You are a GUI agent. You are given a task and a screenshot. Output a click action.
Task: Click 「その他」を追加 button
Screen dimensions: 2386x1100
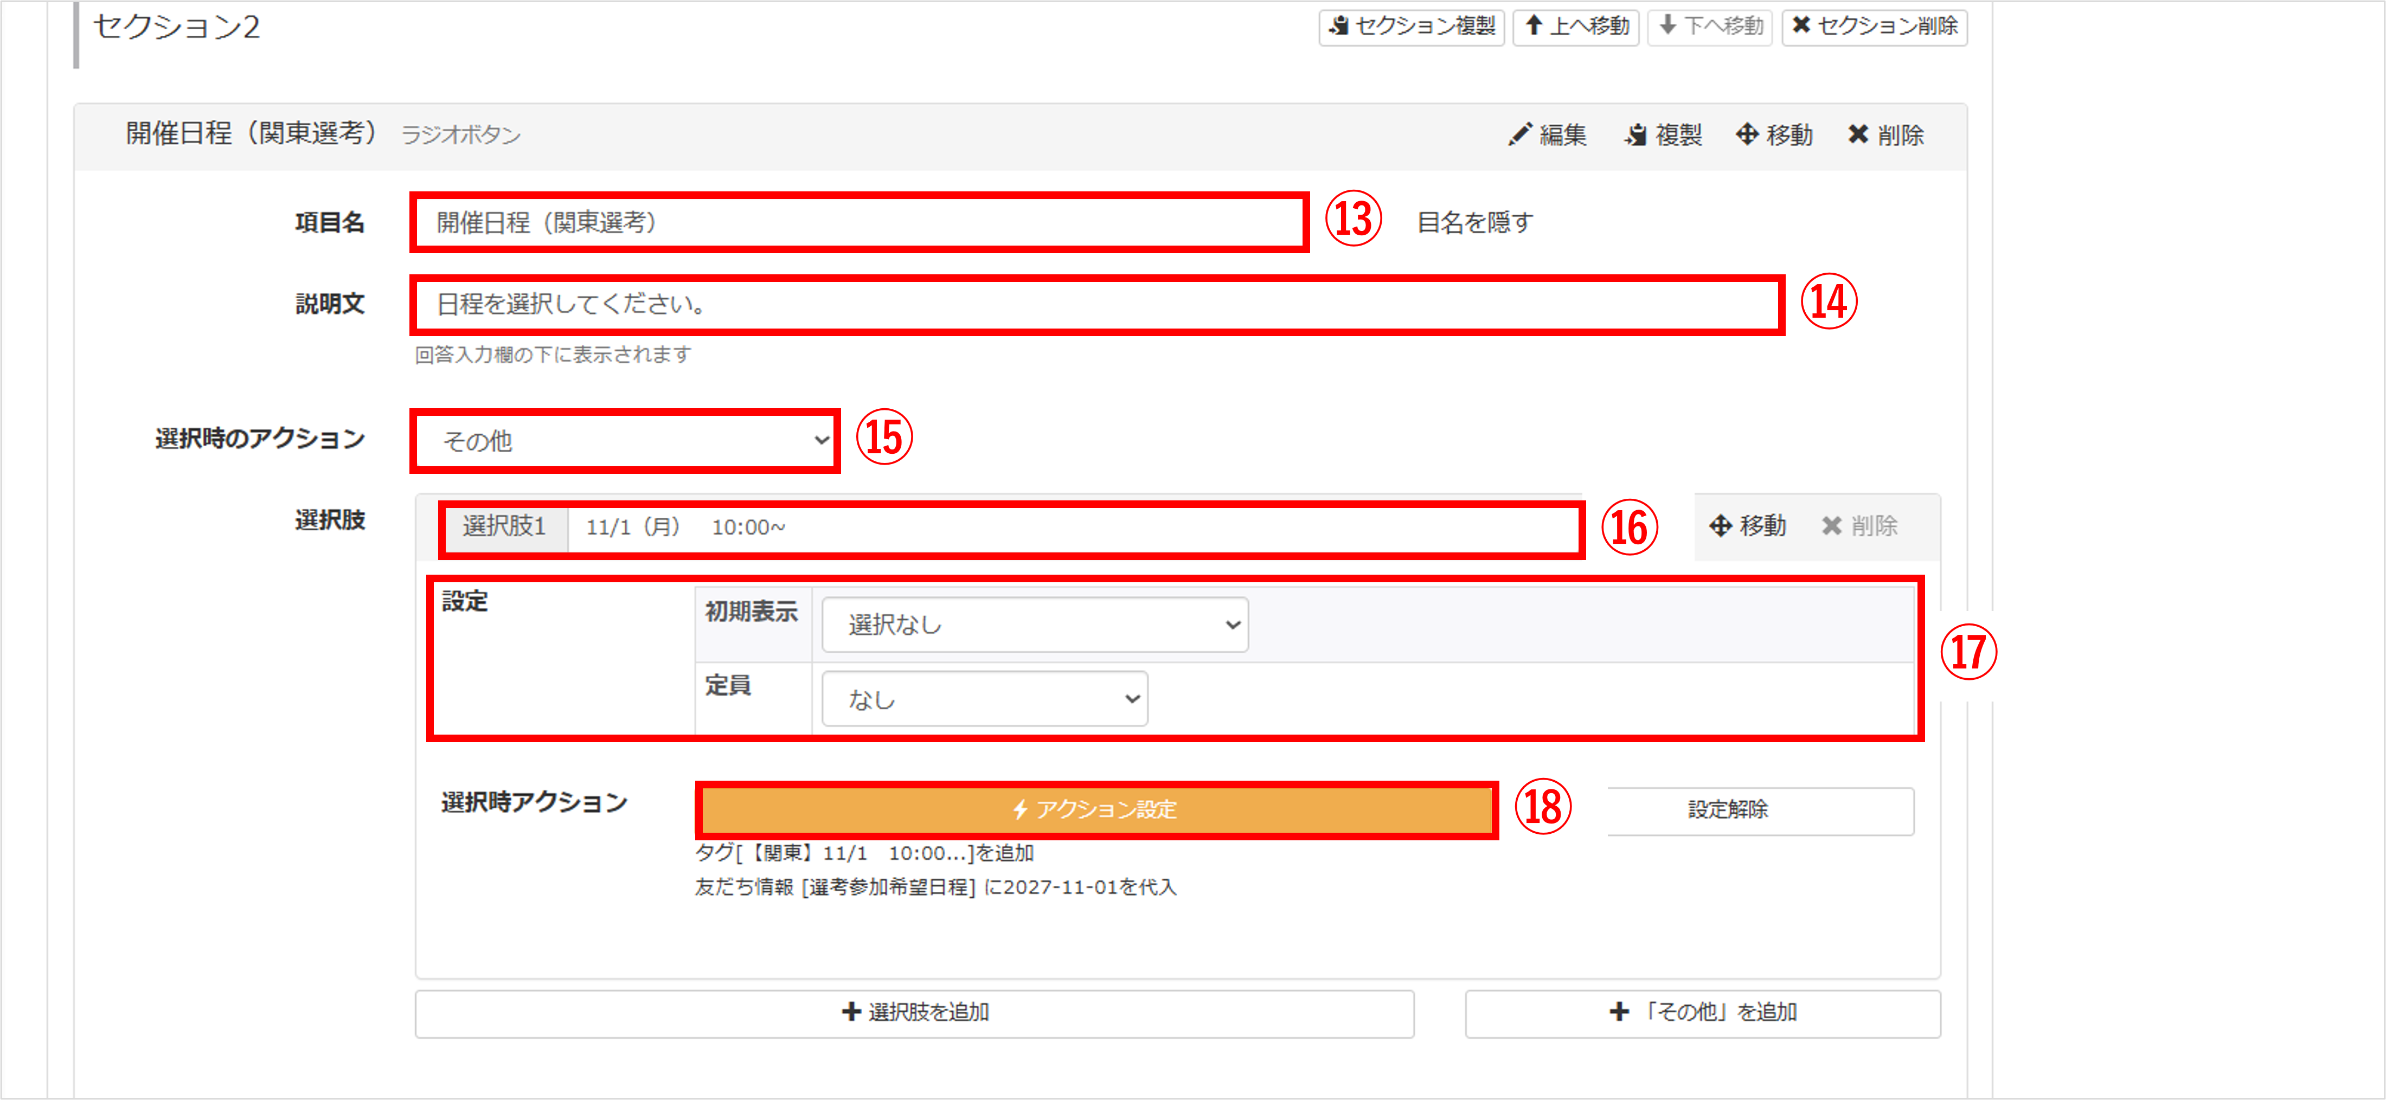pyautogui.click(x=1702, y=1013)
